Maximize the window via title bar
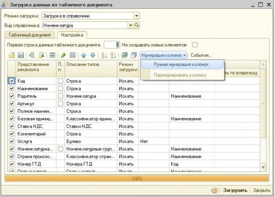 [260, 5]
